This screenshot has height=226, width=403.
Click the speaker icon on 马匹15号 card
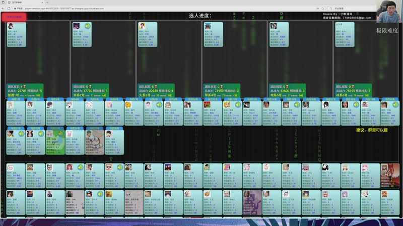(x=297, y=104)
